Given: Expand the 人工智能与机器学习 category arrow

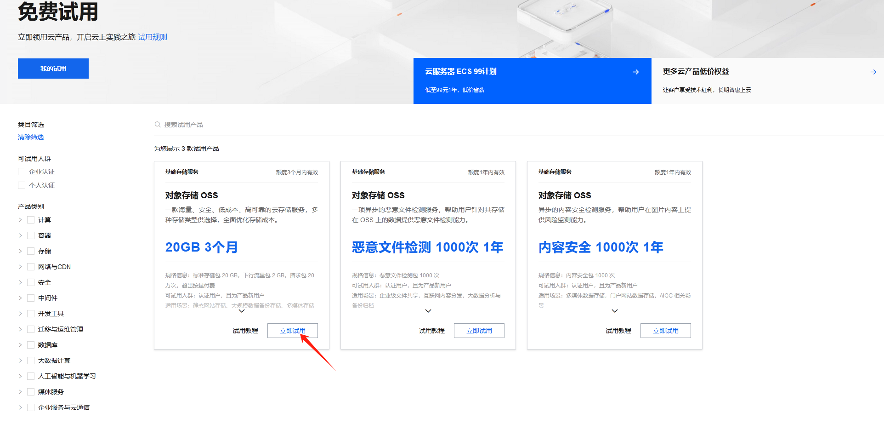Looking at the screenshot, I should pyautogui.click(x=20, y=376).
